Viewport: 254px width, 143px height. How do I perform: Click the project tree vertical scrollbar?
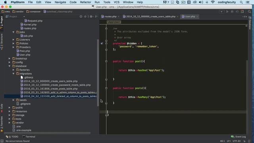point(98,73)
